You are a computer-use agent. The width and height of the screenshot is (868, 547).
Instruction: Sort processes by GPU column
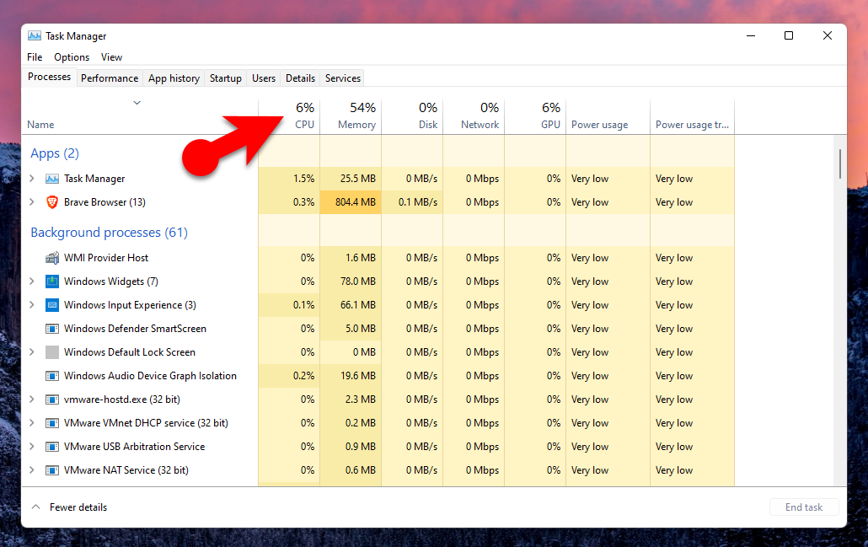coord(535,116)
